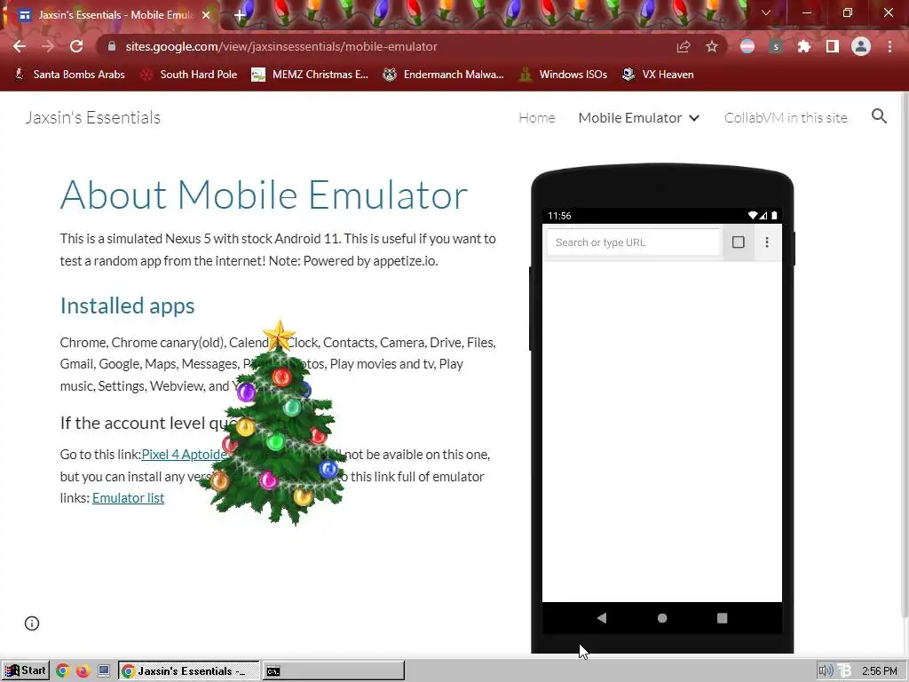Screen dimensions: 909x682
Task: Expand the tab search chevron in title bar
Action: pyautogui.click(x=766, y=12)
